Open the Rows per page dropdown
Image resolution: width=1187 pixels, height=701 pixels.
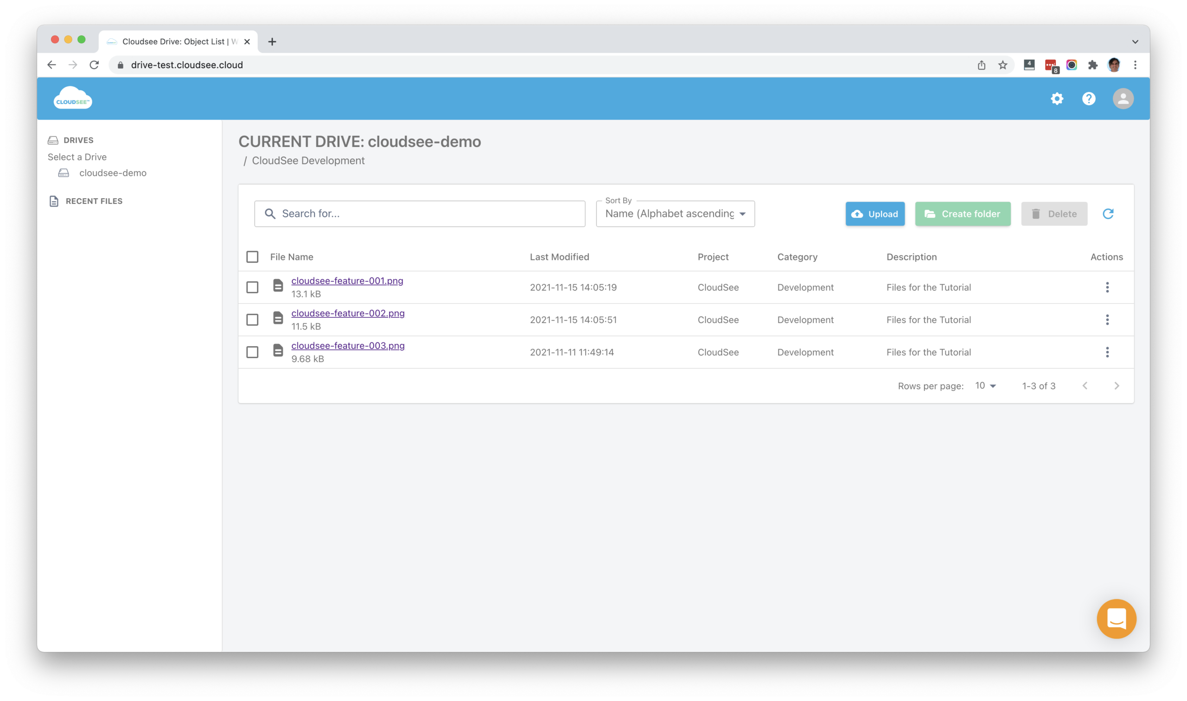coord(985,385)
